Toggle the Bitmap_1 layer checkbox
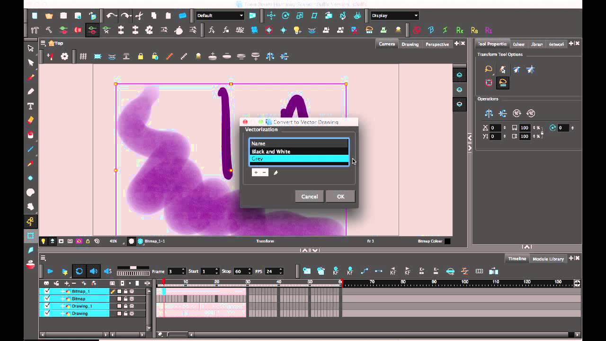Image resolution: width=606 pixels, height=341 pixels. coord(47,291)
